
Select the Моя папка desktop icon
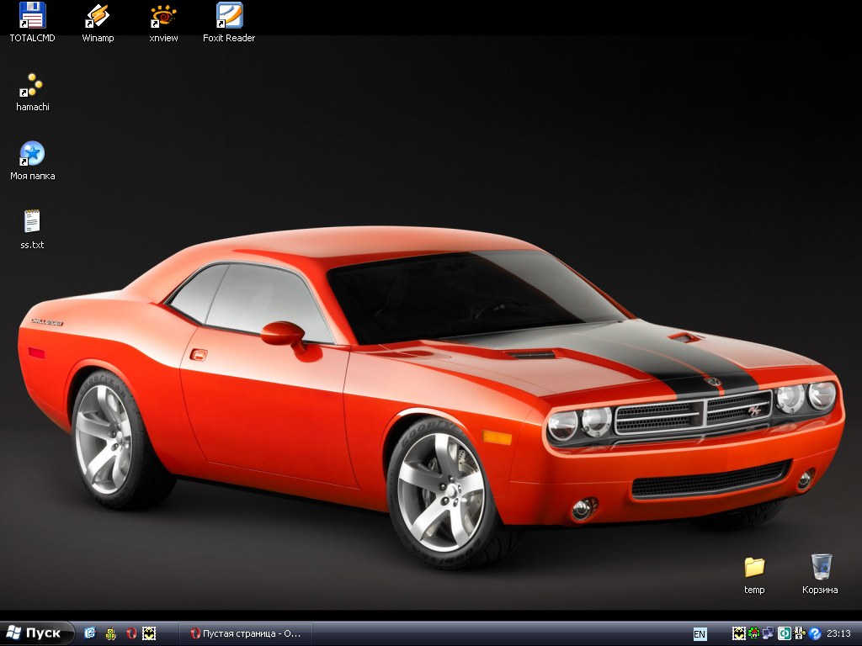[x=32, y=154]
